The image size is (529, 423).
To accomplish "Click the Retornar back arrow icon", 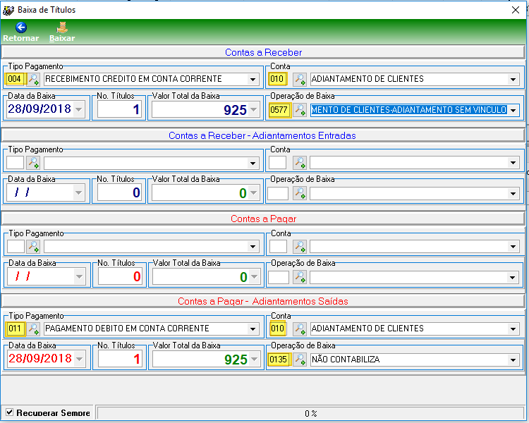I will [21, 27].
